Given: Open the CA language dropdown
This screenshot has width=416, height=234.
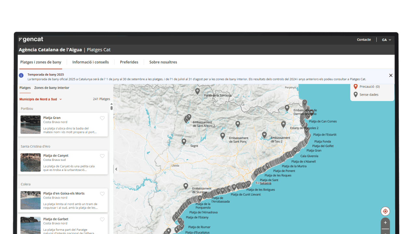Looking at the screenshot, I should click(386, 40).
